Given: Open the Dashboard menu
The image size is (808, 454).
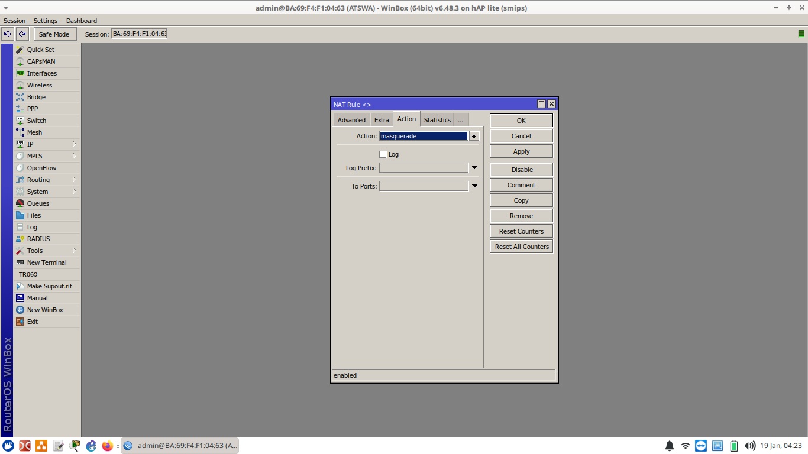Looking at the screenshot, I should [x=82, y=21].
